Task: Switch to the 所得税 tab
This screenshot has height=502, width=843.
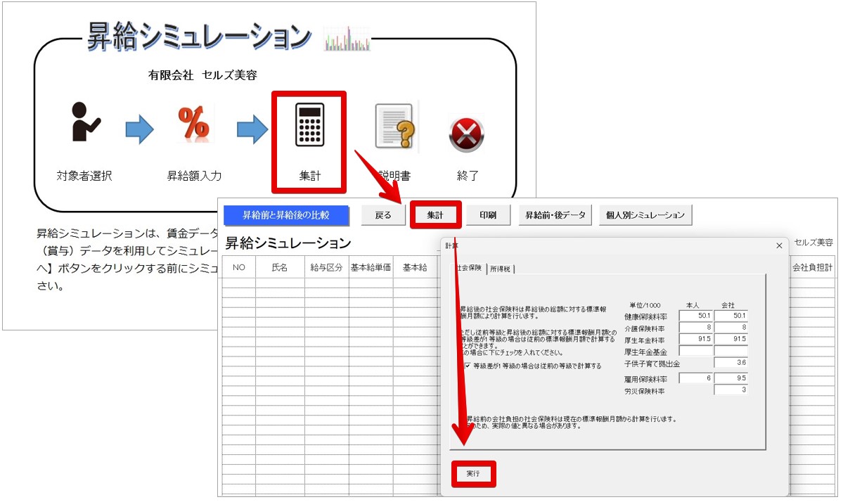Action: [x=501, y=269]
